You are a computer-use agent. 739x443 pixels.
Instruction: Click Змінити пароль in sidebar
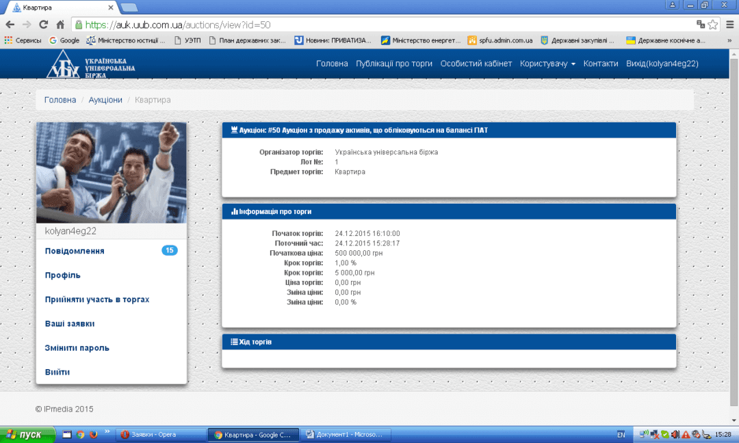77,348
